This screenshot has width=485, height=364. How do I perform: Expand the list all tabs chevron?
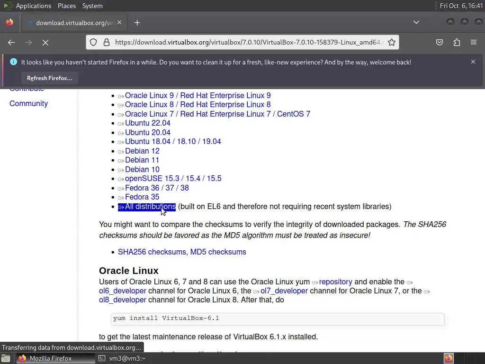(416, 22)
